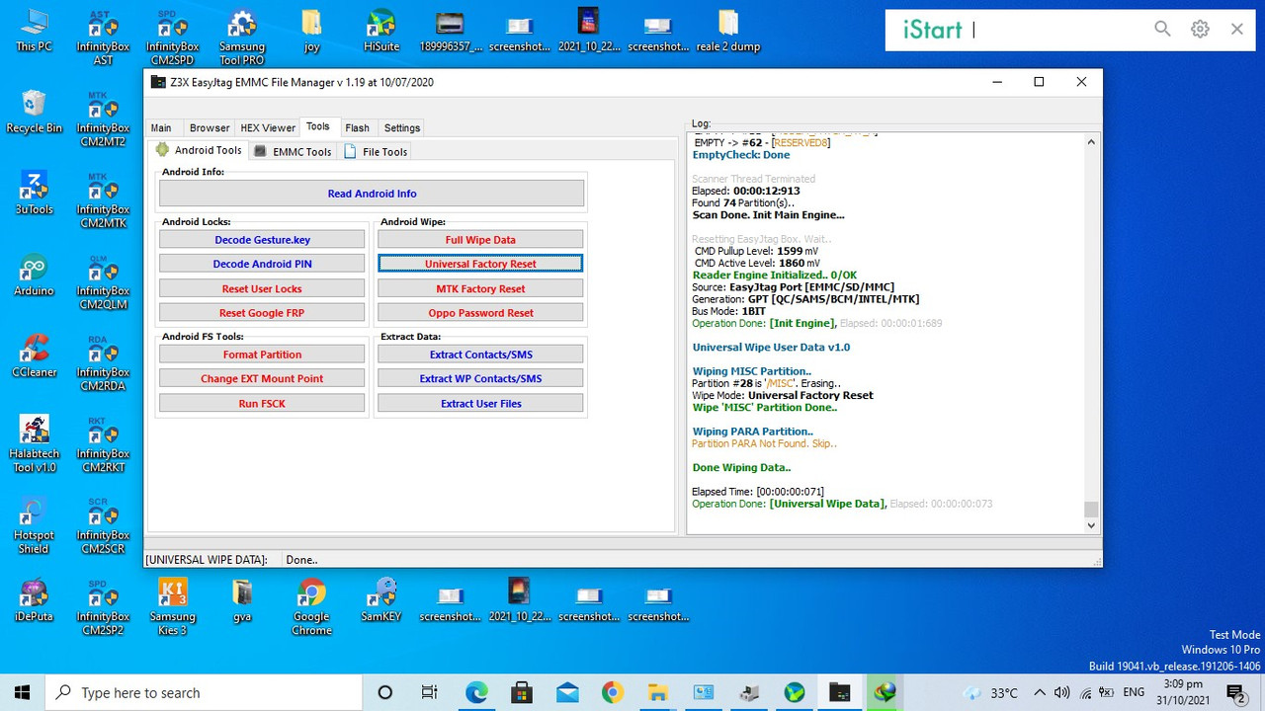Click Run FSCK button

pos(262,403)
